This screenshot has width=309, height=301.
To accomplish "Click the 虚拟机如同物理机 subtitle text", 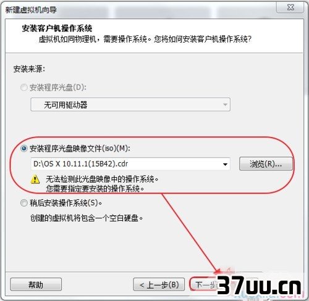I will click(67, 39).
